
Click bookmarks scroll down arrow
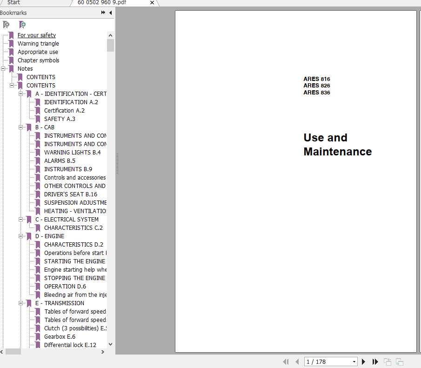click(110, 344)
